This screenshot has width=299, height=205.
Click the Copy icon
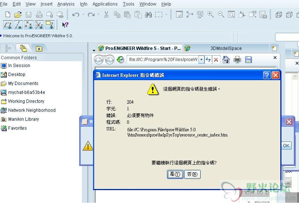point(117,15)
